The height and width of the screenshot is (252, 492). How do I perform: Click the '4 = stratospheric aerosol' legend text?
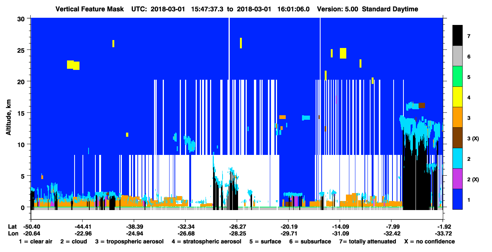tap(206, 241)
